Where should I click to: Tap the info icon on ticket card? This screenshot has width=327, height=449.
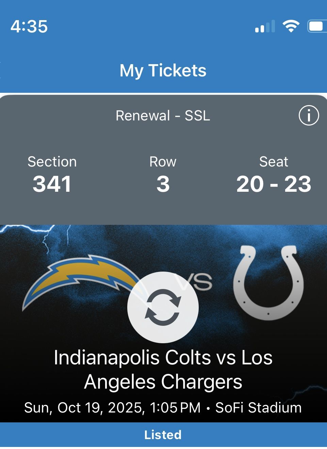pos(309,116)
